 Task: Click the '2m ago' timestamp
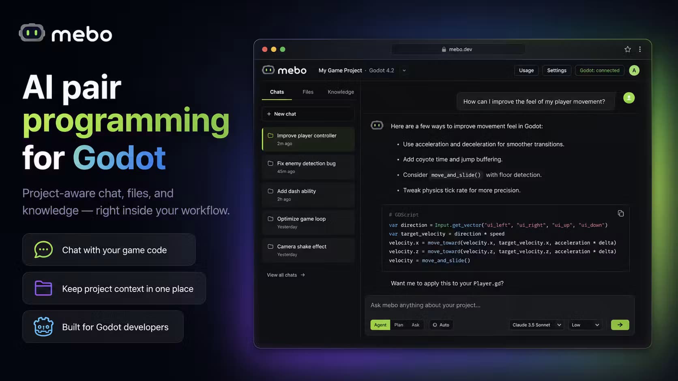point(285,144)
